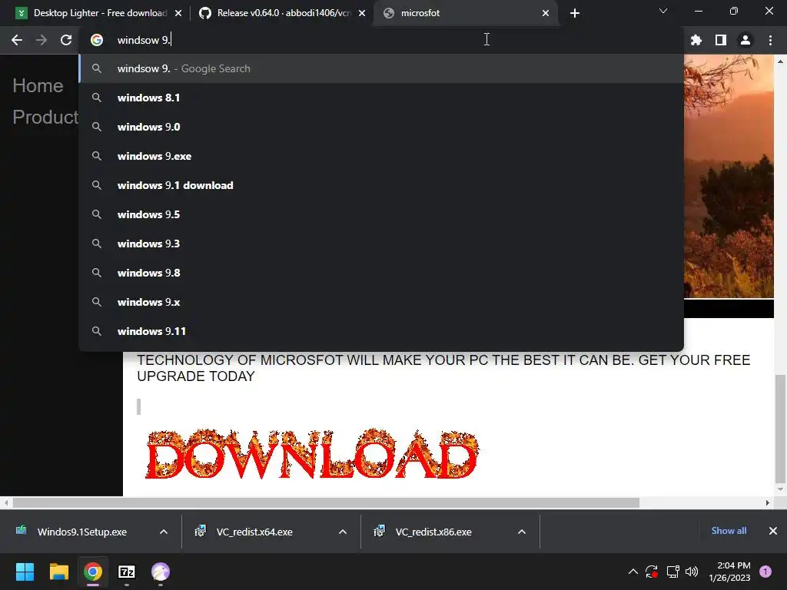Screen dimensions: 787x590
Task: Open the Home link on the page
Action: pos(38,86)
